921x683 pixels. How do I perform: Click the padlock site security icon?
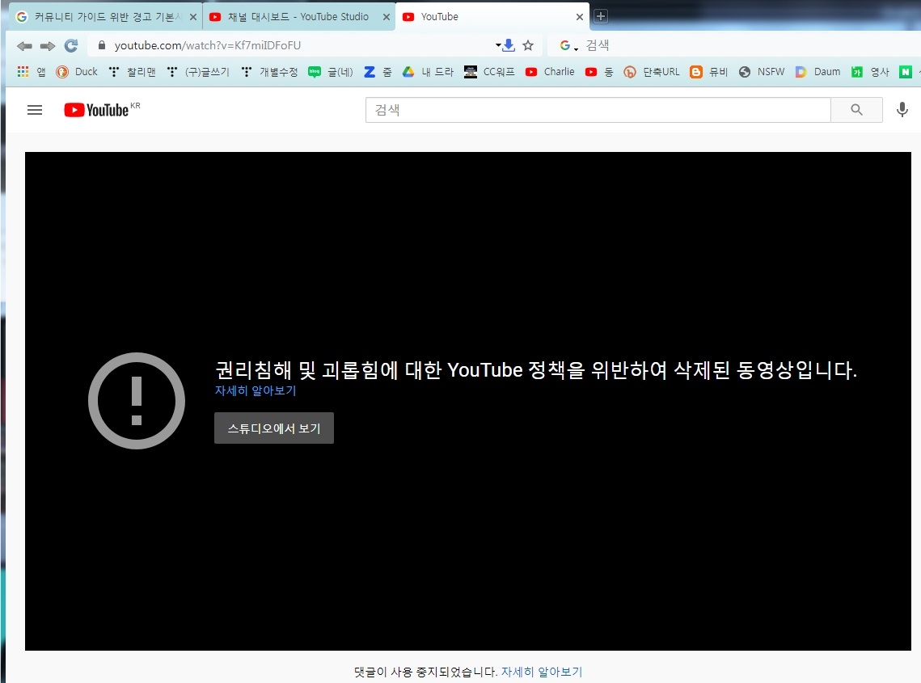[x=102, y=45]
